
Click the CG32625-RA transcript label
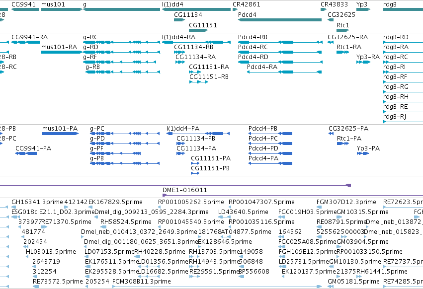tap(348, 37)
